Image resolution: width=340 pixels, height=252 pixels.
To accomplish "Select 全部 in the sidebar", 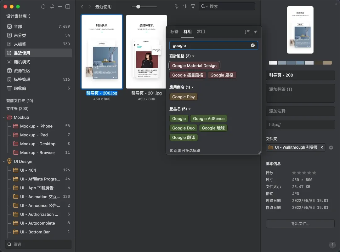I will (38, 26).
